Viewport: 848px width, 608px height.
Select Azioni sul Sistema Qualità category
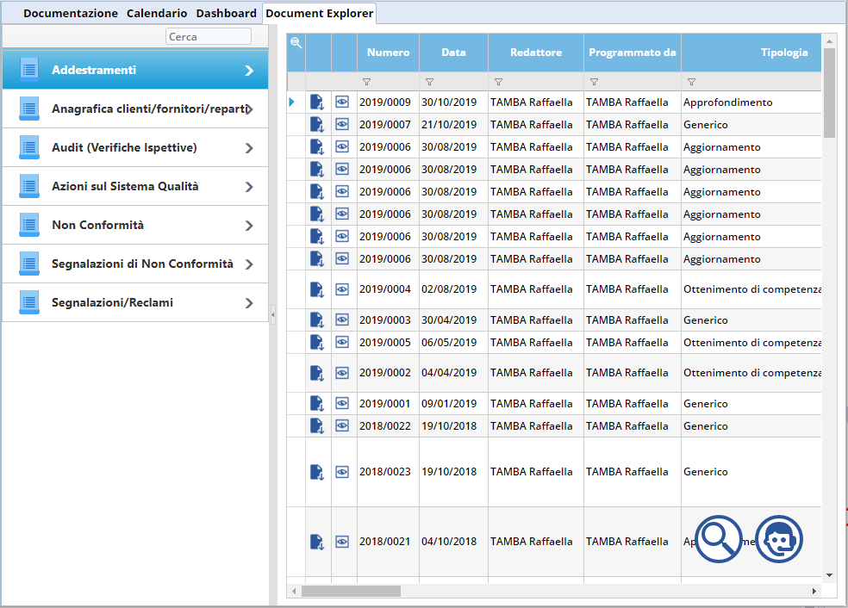135,186
